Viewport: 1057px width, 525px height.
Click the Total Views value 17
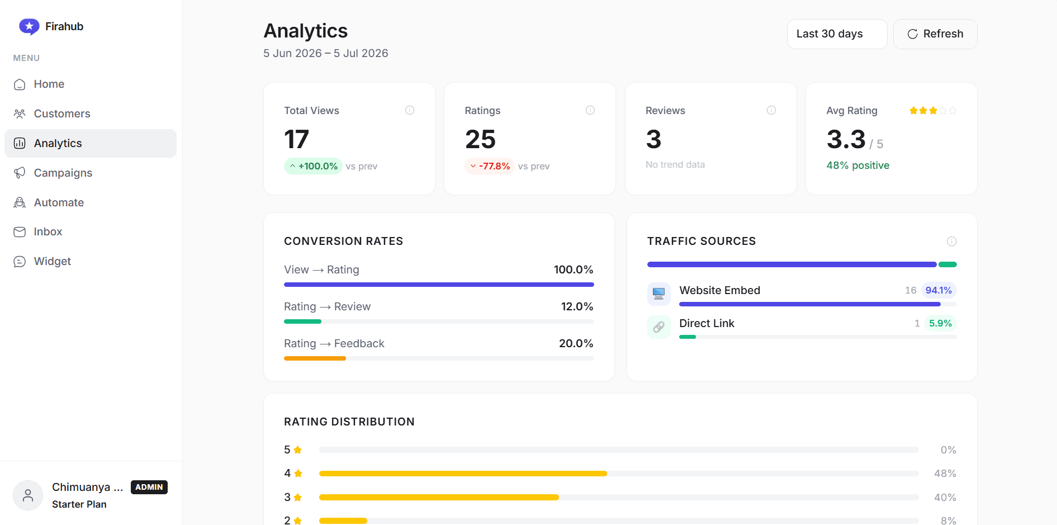tap(296, 139)
